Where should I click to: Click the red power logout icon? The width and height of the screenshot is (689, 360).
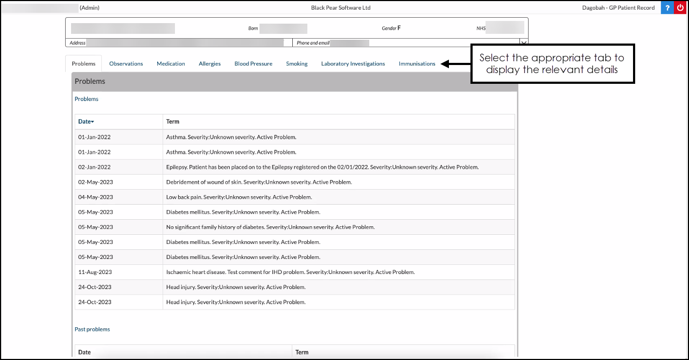click(680, 8)
